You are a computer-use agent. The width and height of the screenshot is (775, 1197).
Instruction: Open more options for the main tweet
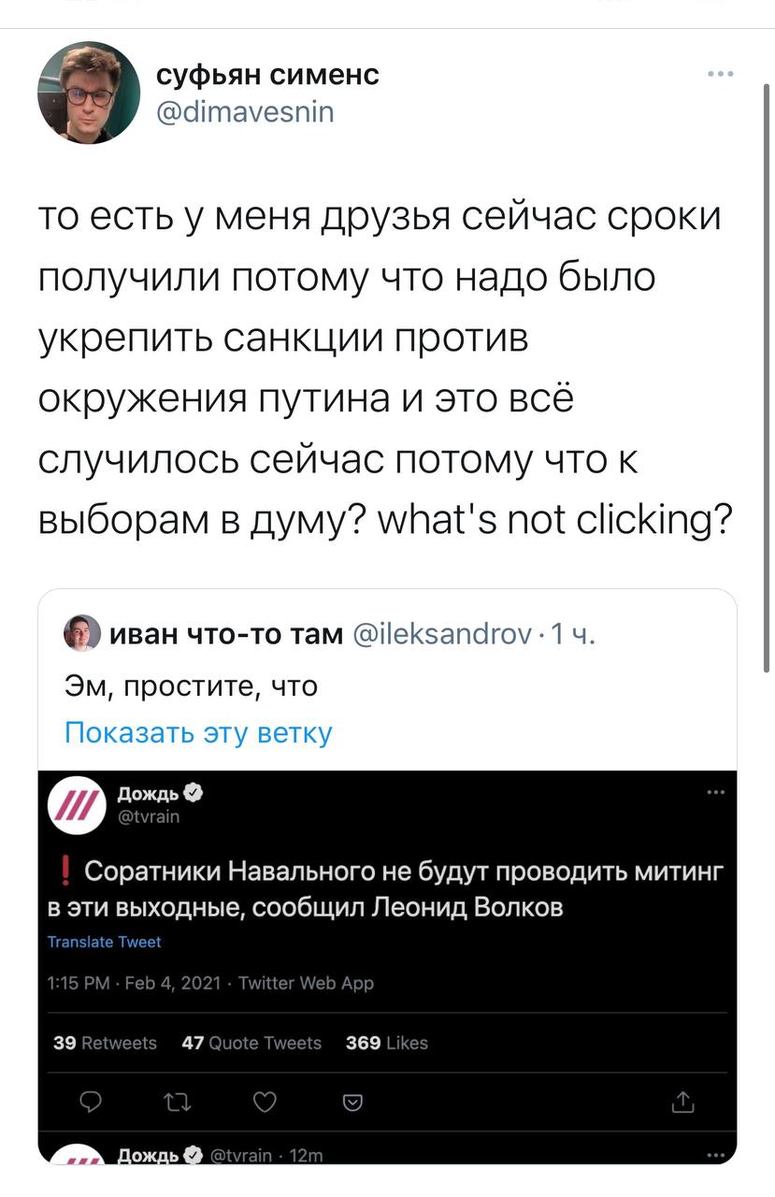[x=720, y=76]
